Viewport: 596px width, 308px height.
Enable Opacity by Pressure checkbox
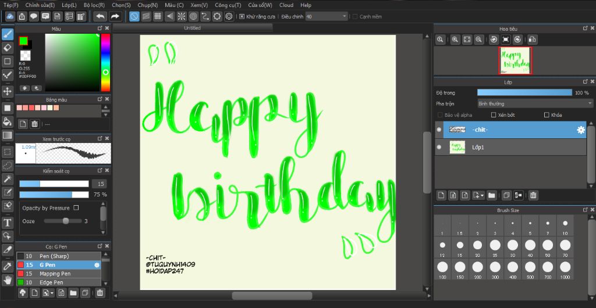[x=76, y=208]
